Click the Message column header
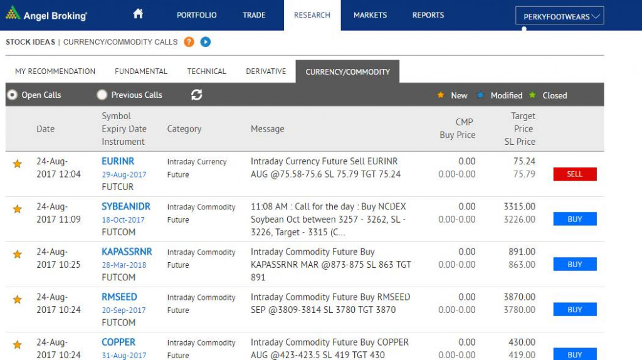 (267, 129)
